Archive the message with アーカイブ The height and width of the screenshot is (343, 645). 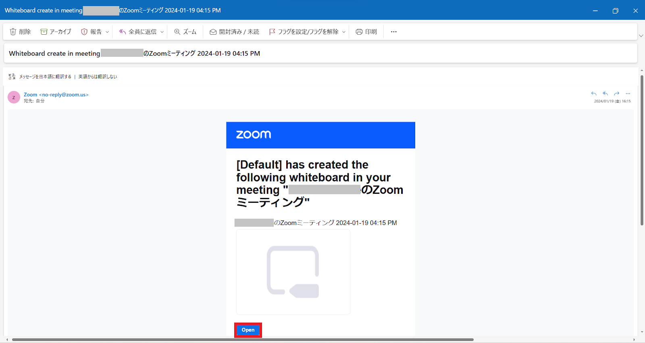56,31
